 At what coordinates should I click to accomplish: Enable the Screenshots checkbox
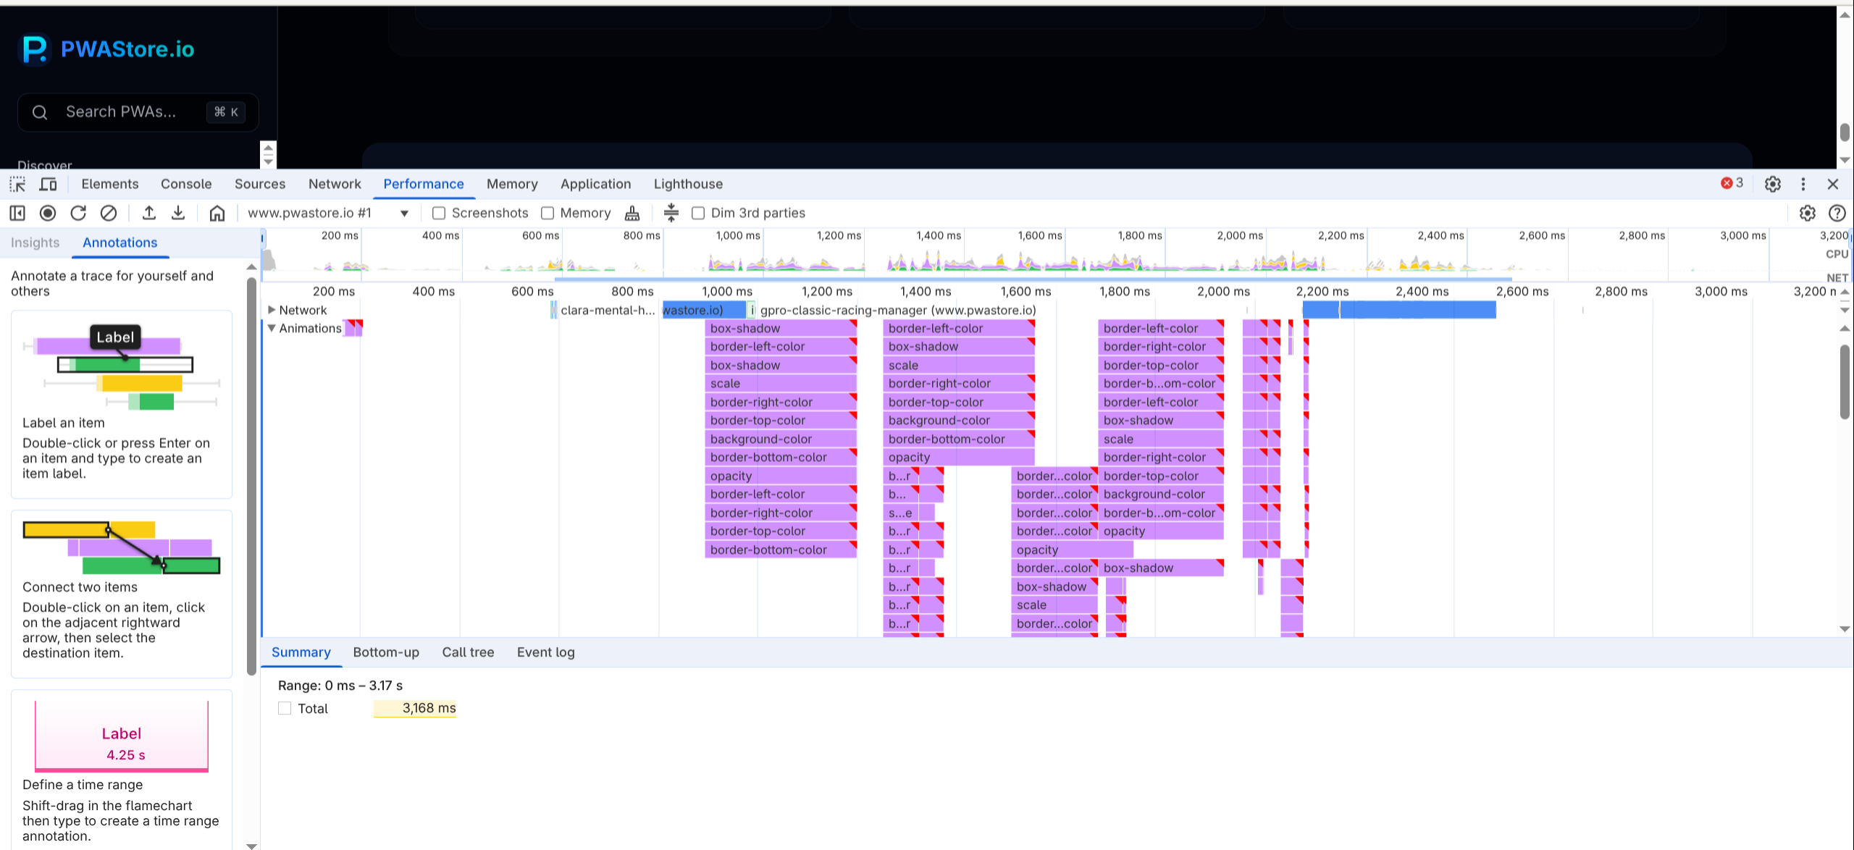point(438,213)
